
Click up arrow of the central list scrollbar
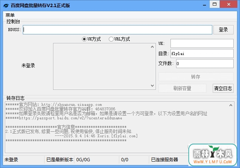[x=152, y=47]
